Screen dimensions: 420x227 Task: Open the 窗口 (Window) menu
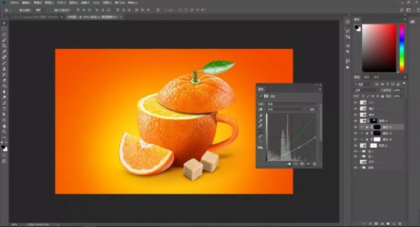[120, 2]
